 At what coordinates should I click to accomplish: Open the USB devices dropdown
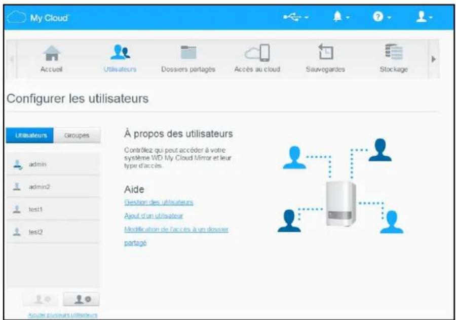[x=296, y=17]
